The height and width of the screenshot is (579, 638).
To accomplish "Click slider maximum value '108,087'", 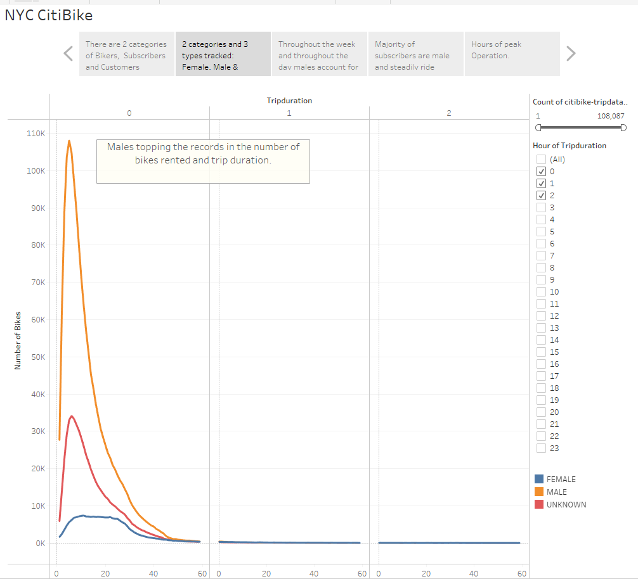I will pos(611,116).
